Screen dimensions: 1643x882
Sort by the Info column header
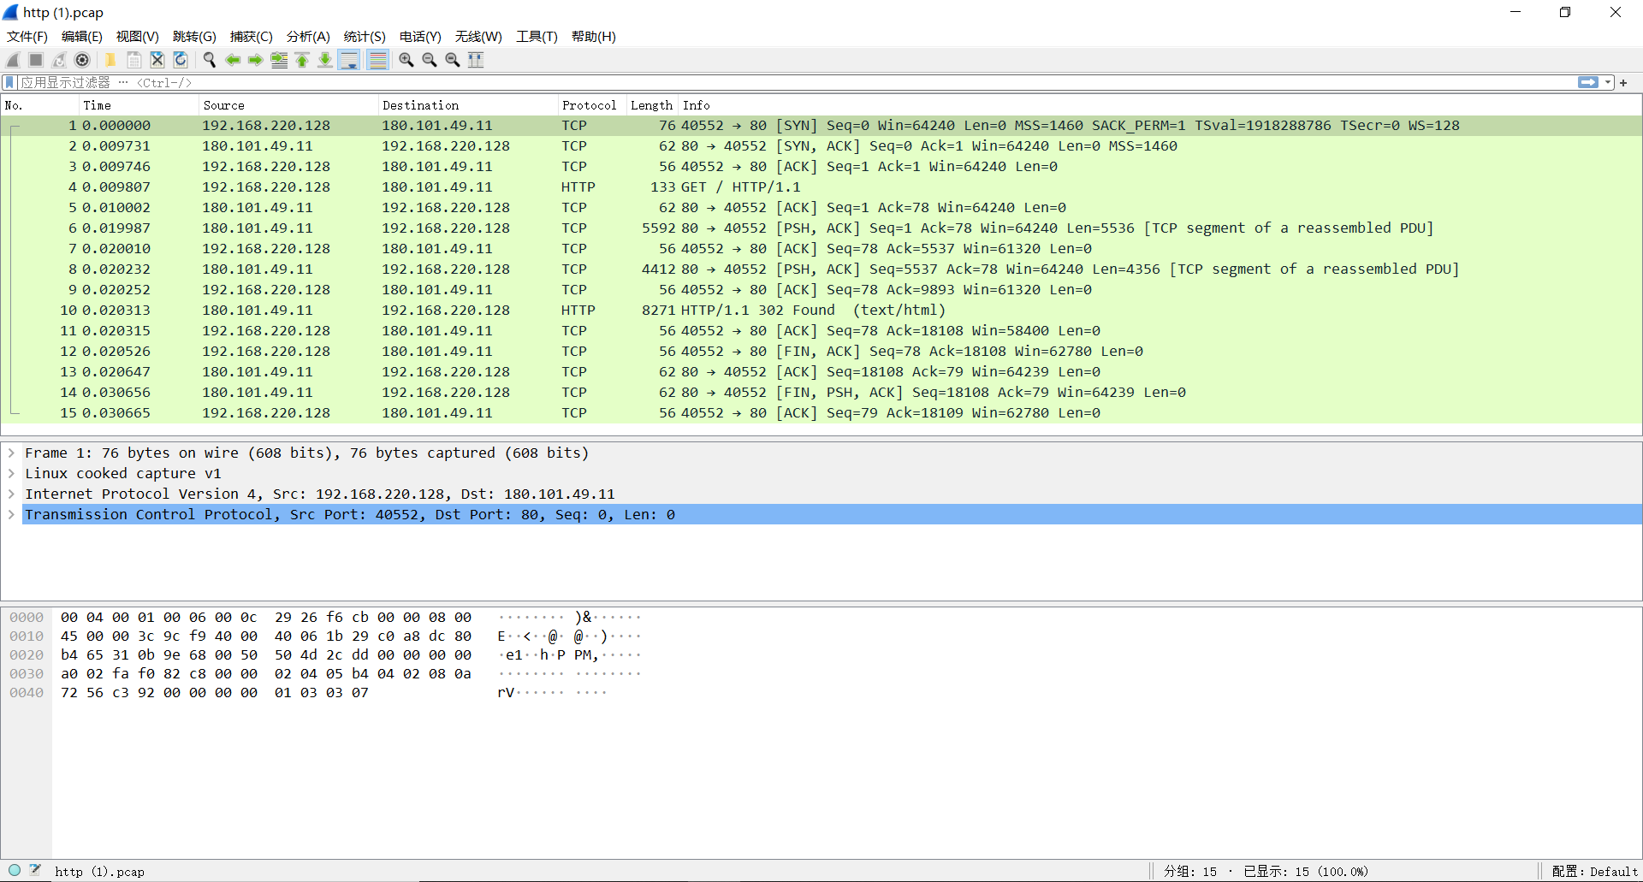[x=1160, y=105]
